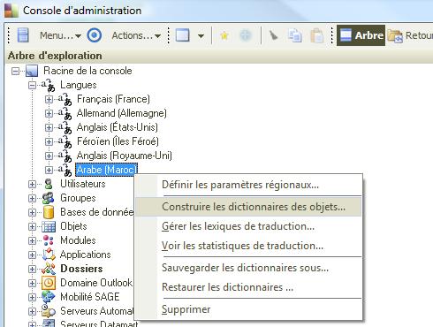Expand the Groupes node
Viewport: 433px width, 327px height.
[x=32, y=198]
